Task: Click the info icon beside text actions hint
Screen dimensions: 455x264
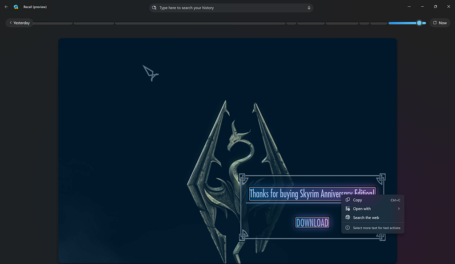Action: point(347,228)
